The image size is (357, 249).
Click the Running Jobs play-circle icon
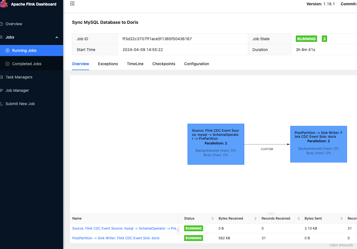8,50
